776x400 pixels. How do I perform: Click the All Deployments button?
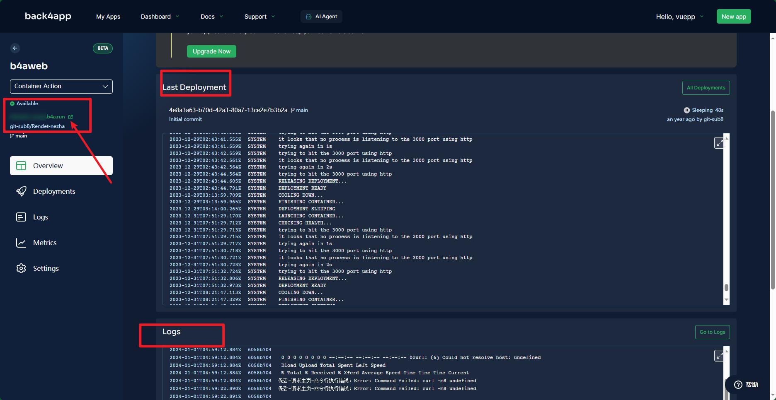click(x=706, y=88)
